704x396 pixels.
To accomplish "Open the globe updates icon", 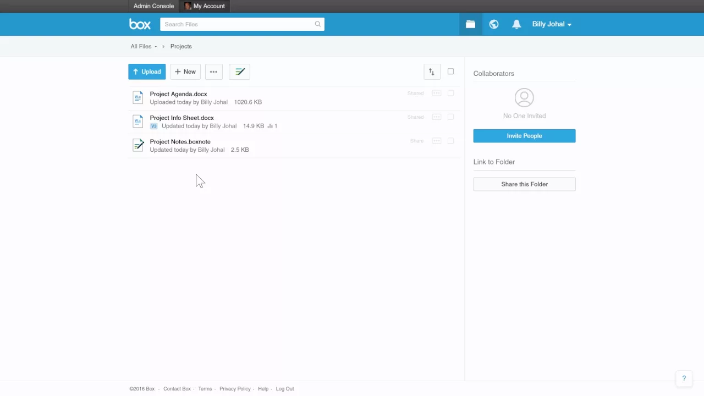I will pyautogui.click(x=494, y=24).
